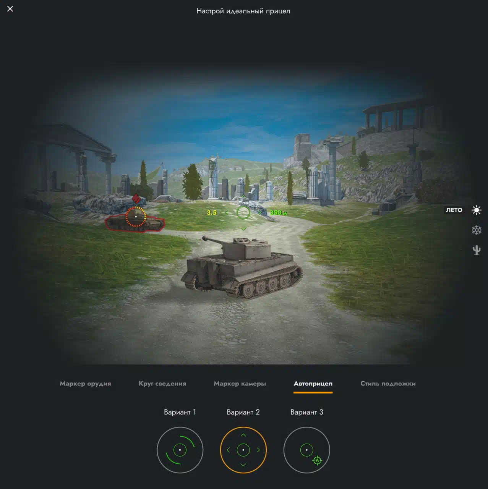
Task: Click the yellow 3.5 reload value
Action: click(212, 213)
